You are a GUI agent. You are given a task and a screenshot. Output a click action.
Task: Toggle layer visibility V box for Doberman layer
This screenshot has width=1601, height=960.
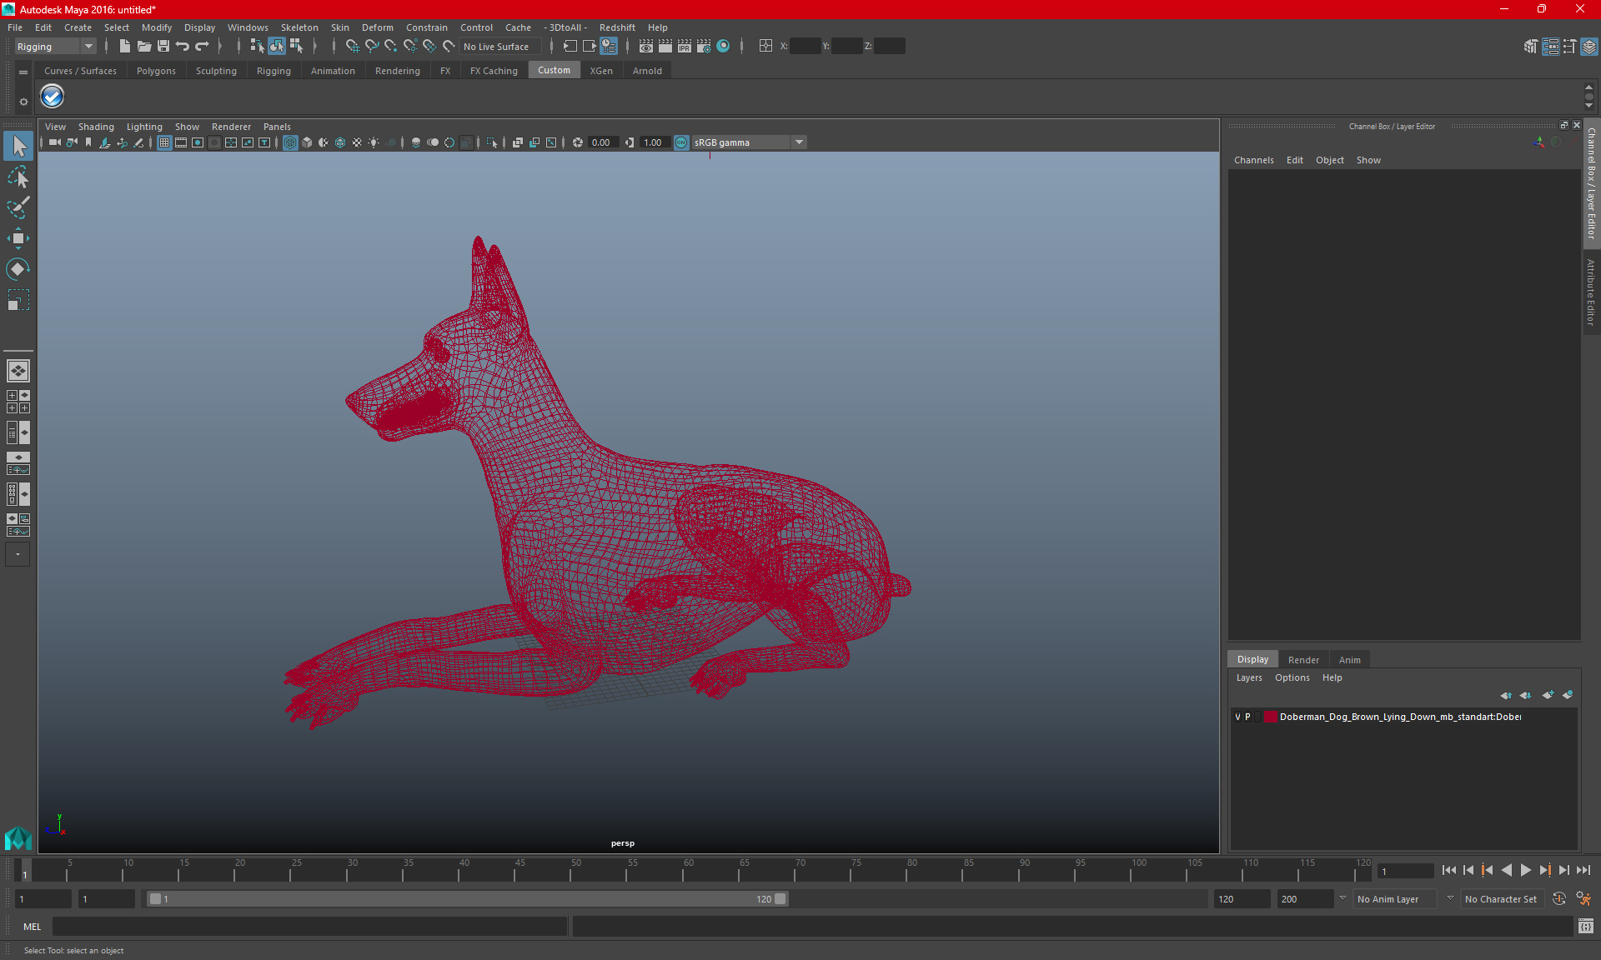click(1237, 717)
